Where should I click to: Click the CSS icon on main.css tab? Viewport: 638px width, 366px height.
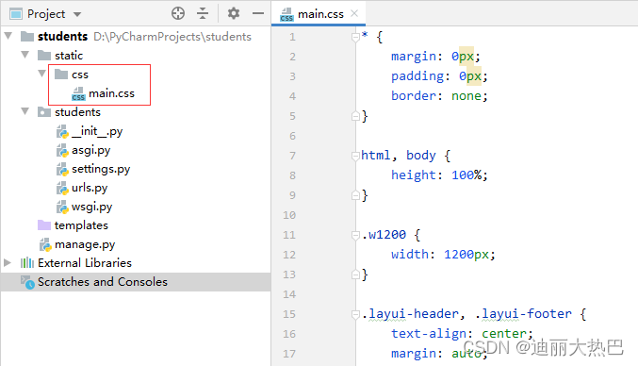pyautogui.click(x=286, y=15)
